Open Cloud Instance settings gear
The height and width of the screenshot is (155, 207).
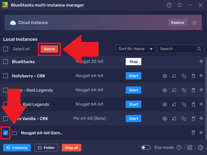click(x=195, y=23)
